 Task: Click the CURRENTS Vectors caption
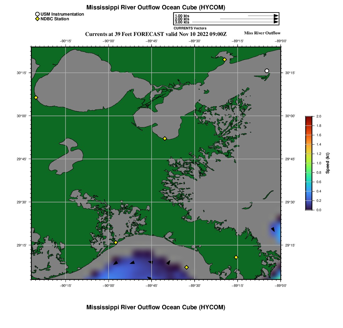pos(190,28)
